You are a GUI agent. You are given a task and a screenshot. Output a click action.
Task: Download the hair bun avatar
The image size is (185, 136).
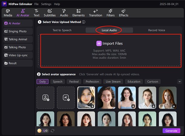click(x=154, y=106)
